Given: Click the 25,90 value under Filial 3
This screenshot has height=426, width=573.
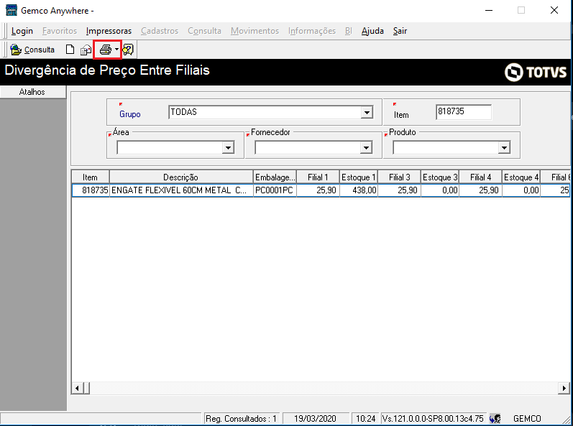Looking at the screenshot, I should point(399,190).
